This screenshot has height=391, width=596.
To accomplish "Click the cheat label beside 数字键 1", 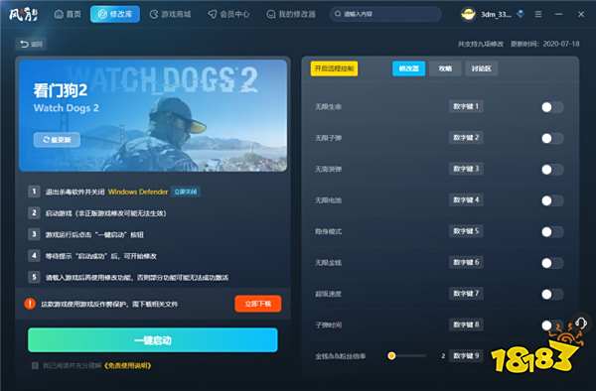I will 328,107.
